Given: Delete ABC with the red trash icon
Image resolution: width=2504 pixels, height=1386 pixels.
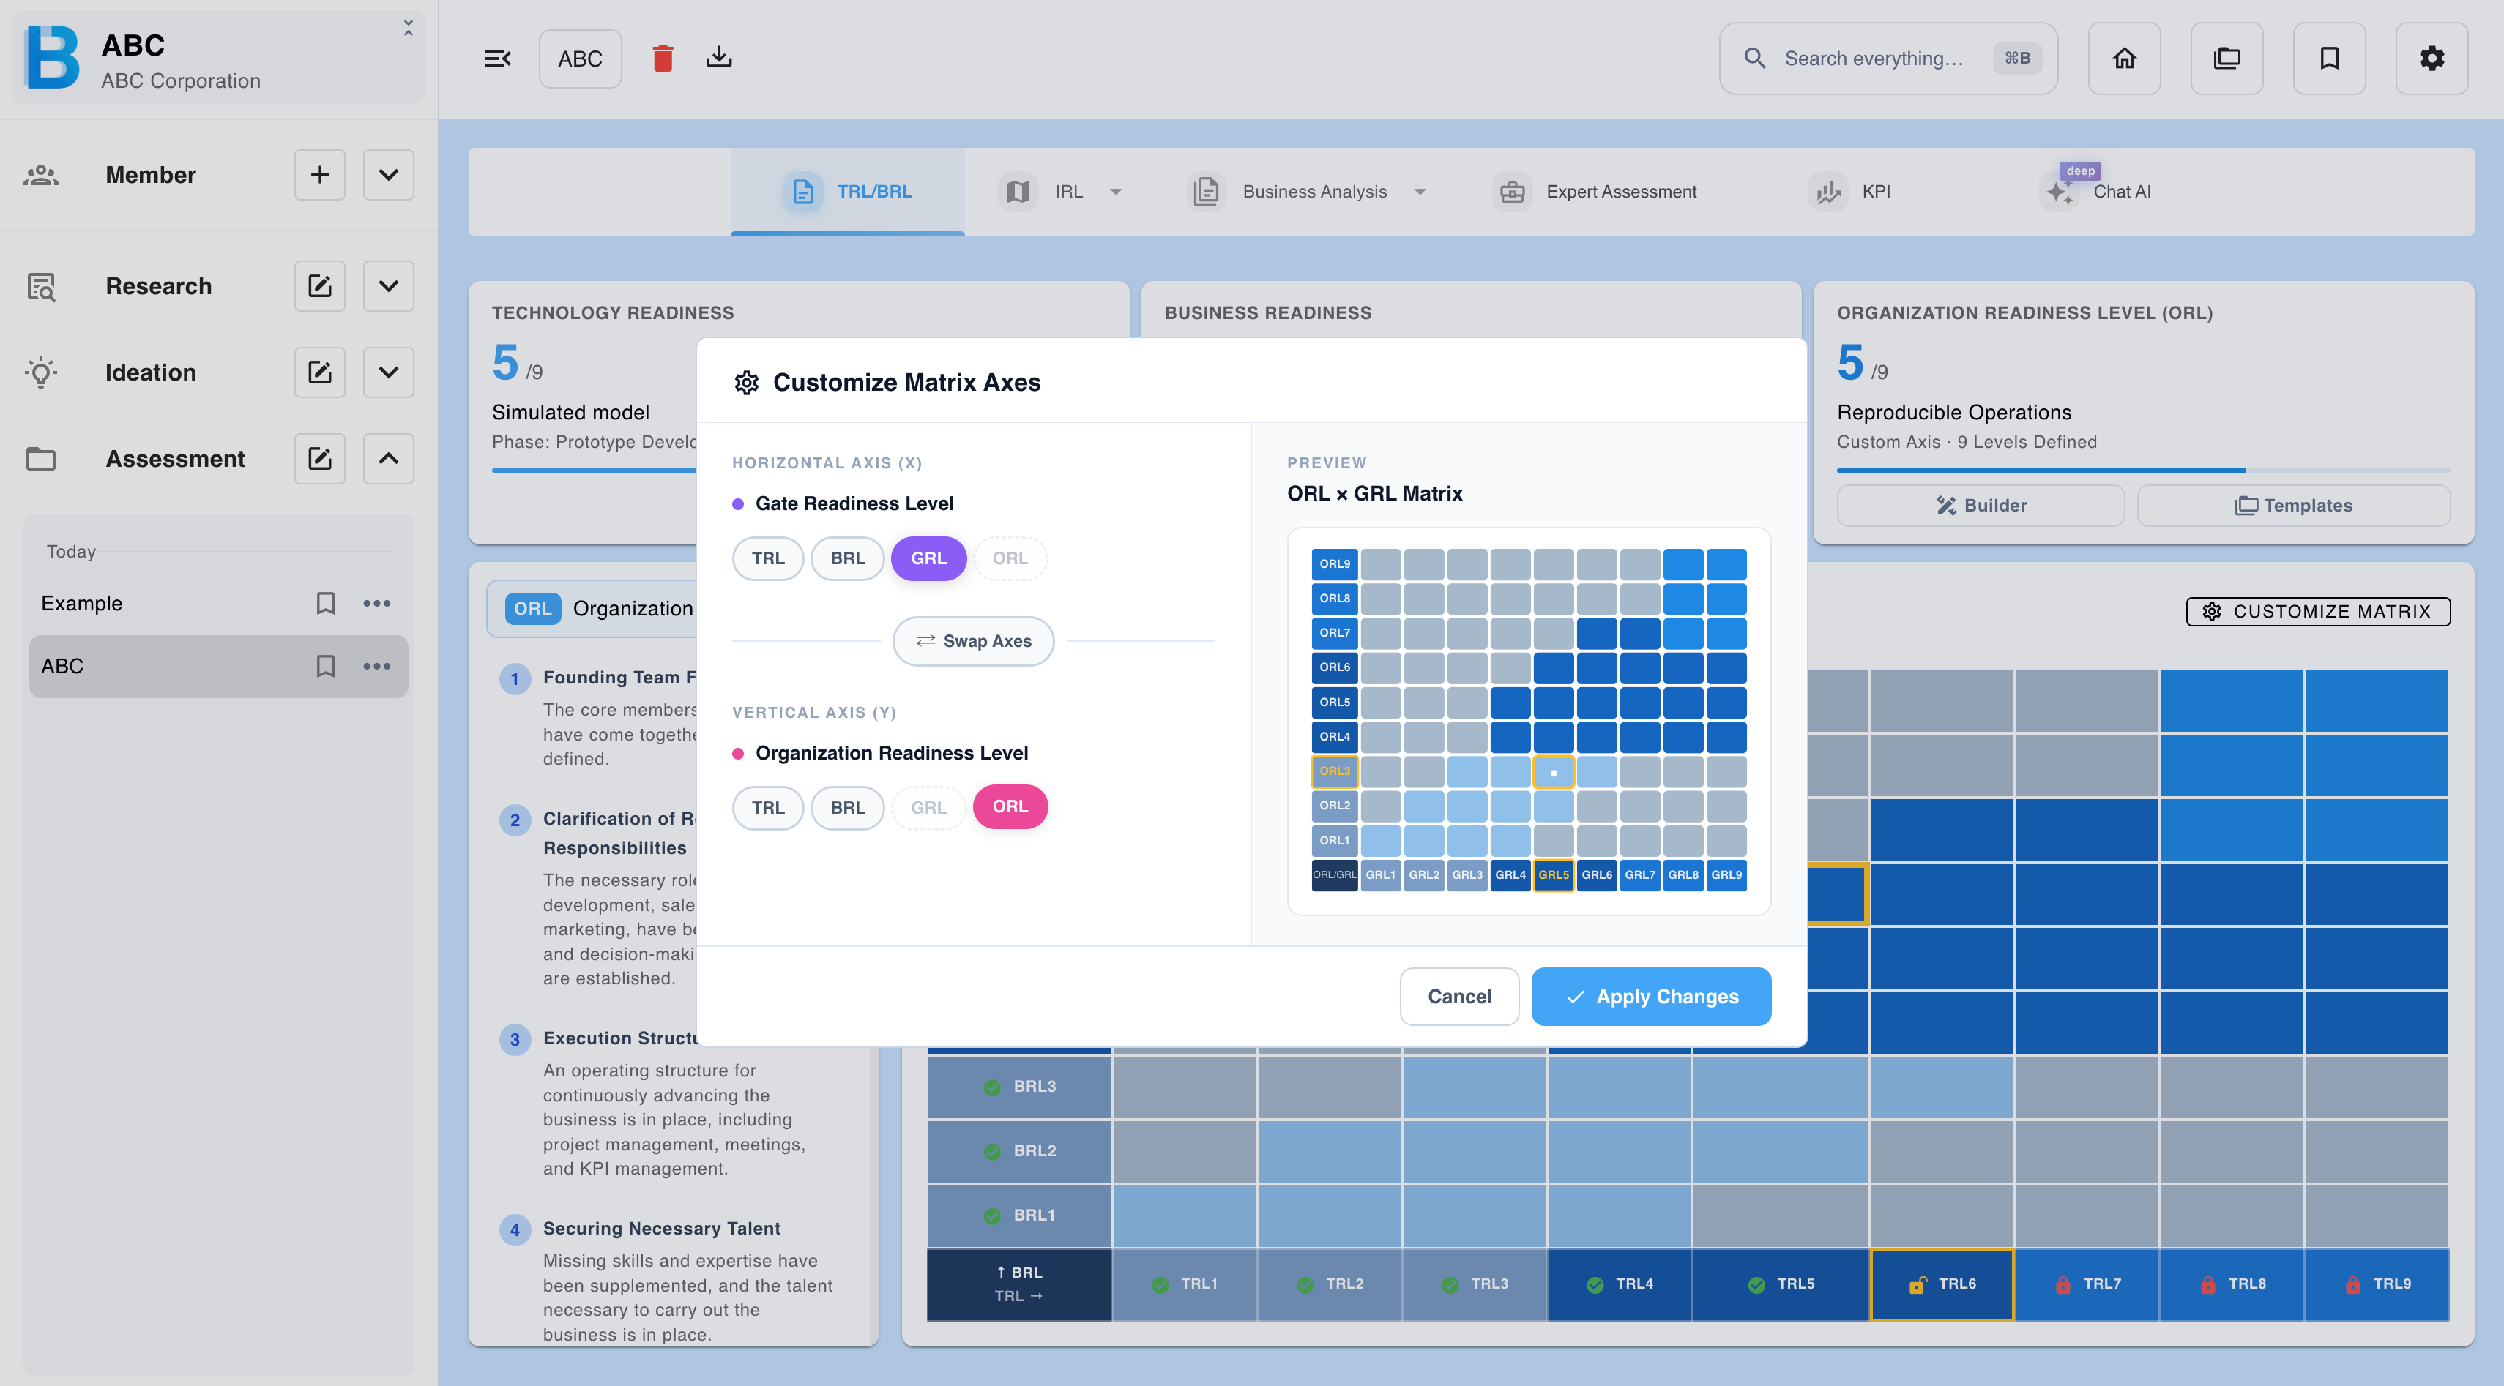Looking at the screenshot, I should [663, 59].
